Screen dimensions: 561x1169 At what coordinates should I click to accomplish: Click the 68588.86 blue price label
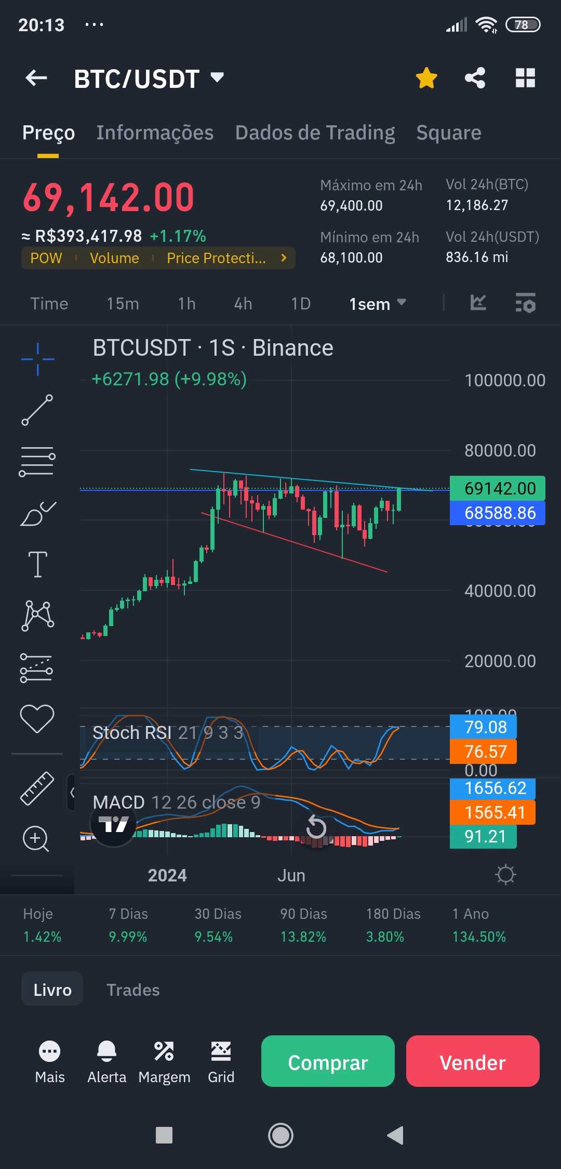click(498, 513)
